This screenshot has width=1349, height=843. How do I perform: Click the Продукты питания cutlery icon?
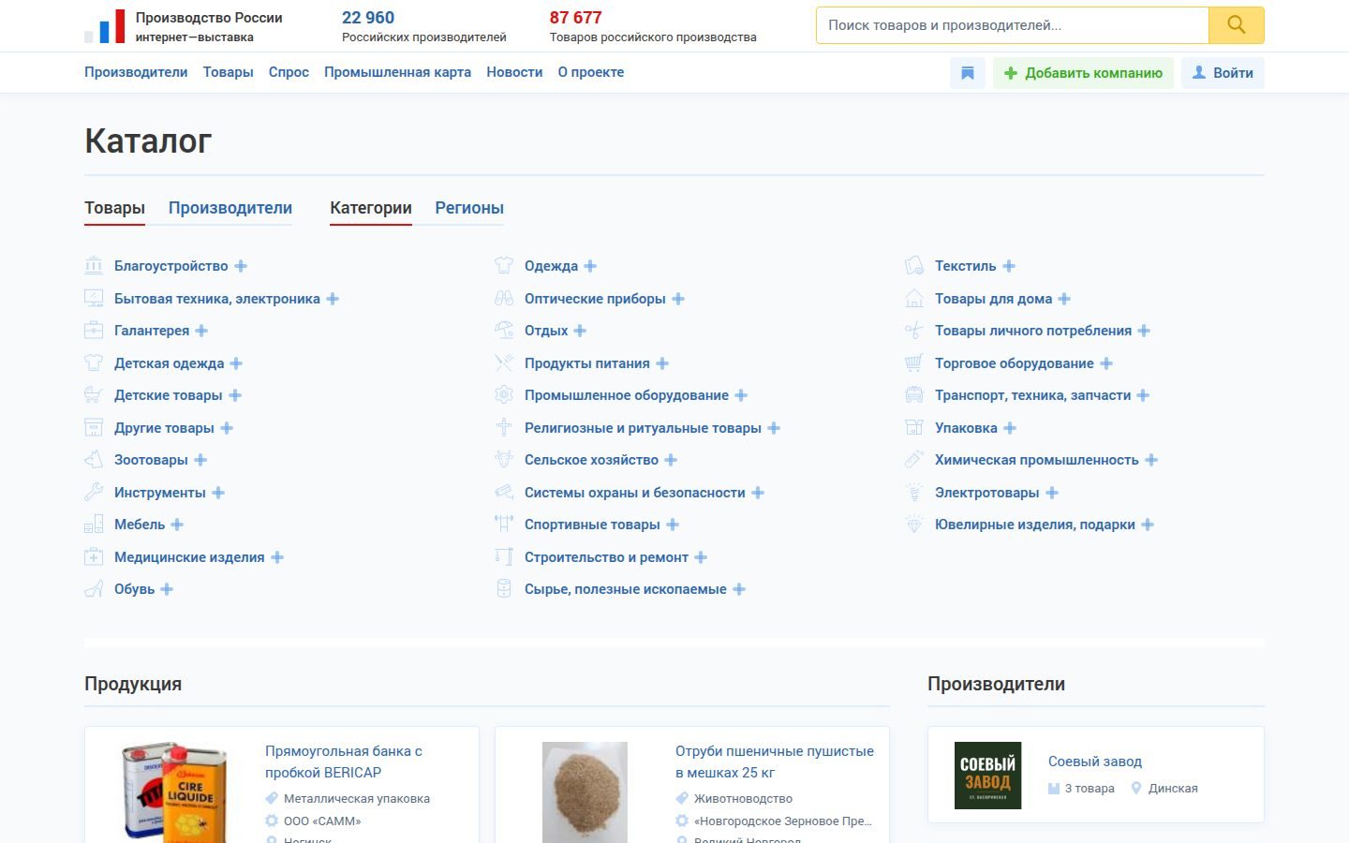tap(504, 363)
